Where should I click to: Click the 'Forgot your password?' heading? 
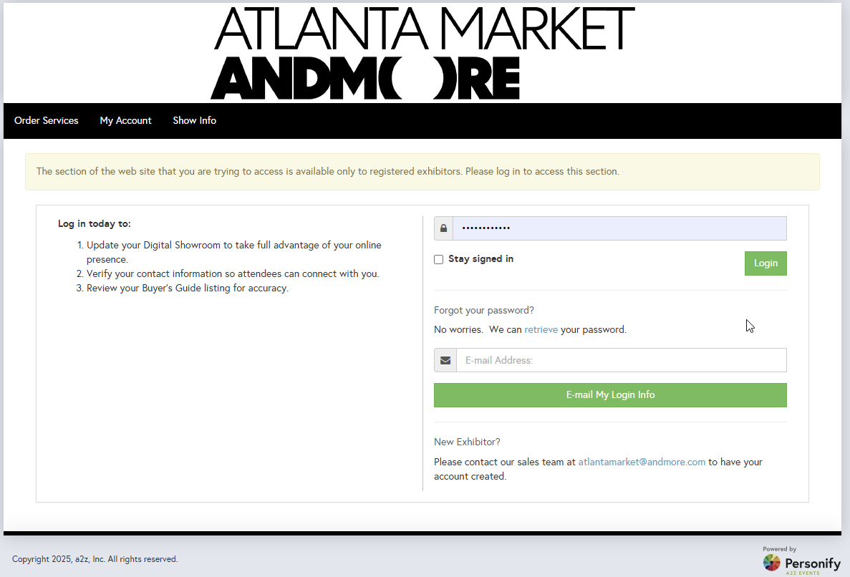pyautogui.click(x=483, y=310)
